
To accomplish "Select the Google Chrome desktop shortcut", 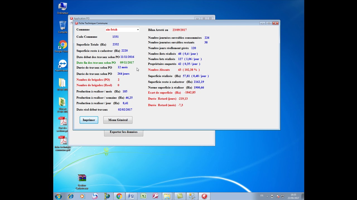I will (x=62, y=46).
